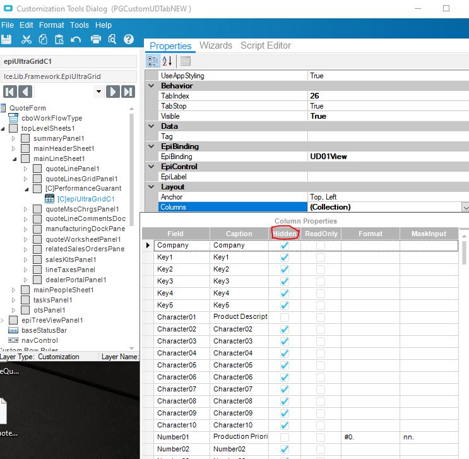Image resolution: width=469 pixels, height=459 pixels.
Task: Sort properties alphabetically with the A-Z icon
Action: click(167, 61)
